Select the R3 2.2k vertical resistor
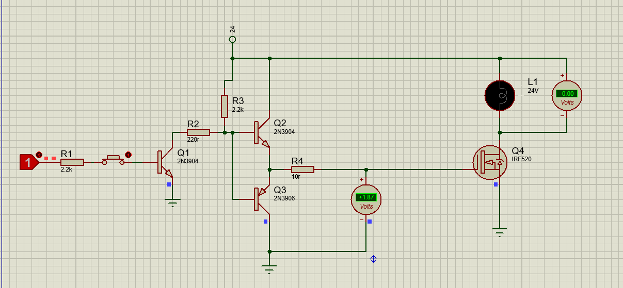 tap(225, 106)
